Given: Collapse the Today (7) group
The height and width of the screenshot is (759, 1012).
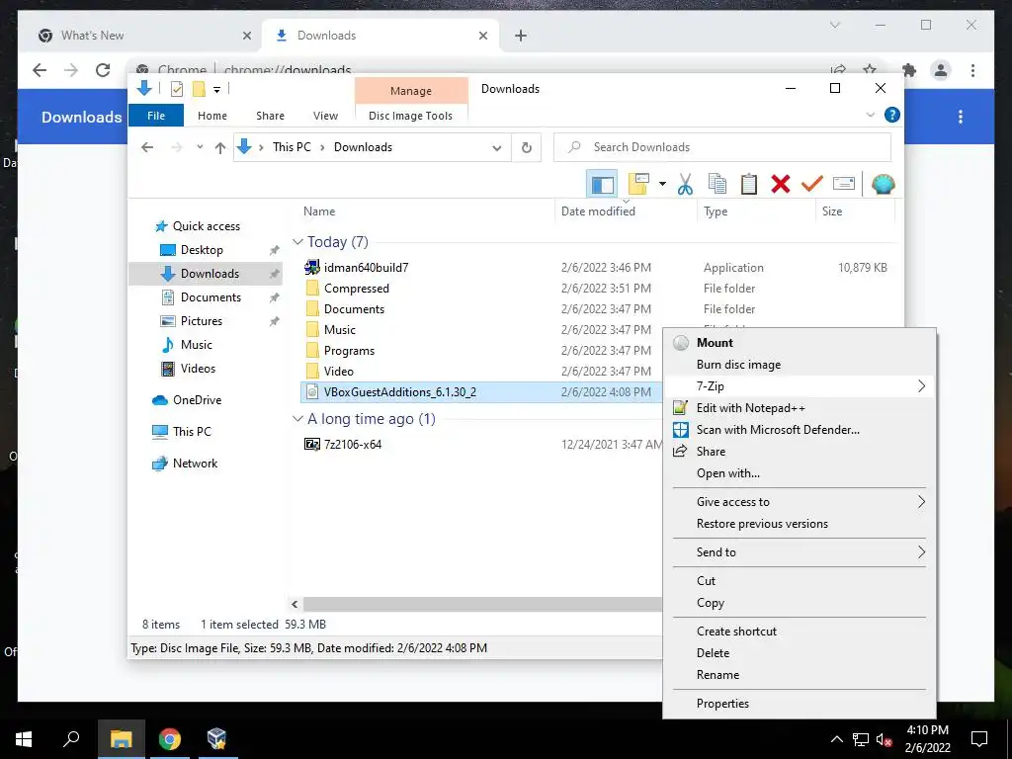Looking at the screenshot, I should pos(297,242).
